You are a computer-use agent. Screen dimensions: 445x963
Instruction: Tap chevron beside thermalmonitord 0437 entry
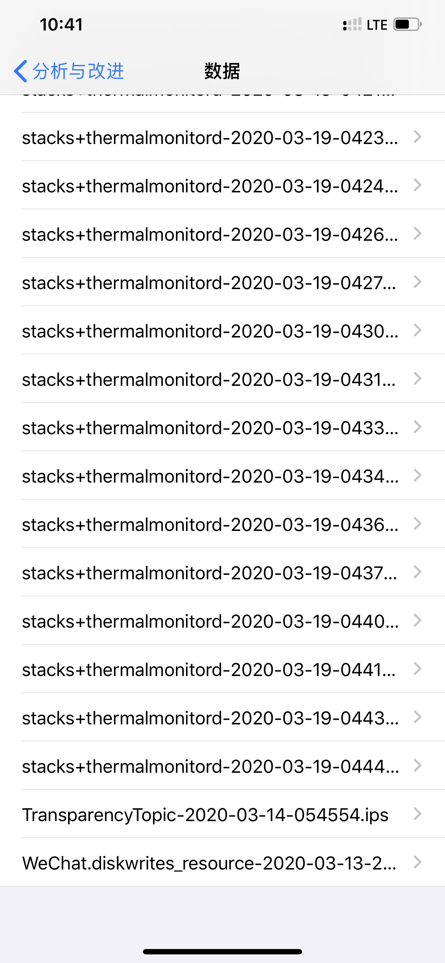point(417,572)
